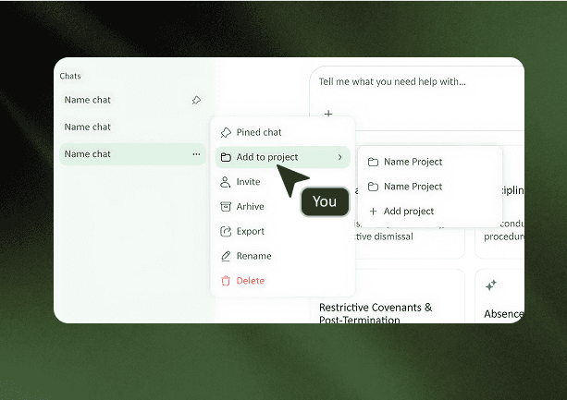Click the person icon beside Invite
The image size is (567, 400).
226,182
